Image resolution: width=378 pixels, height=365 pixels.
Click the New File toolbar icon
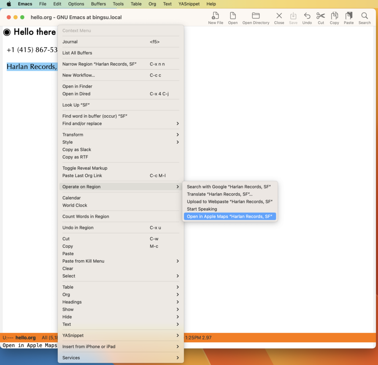tap(215, 16)
